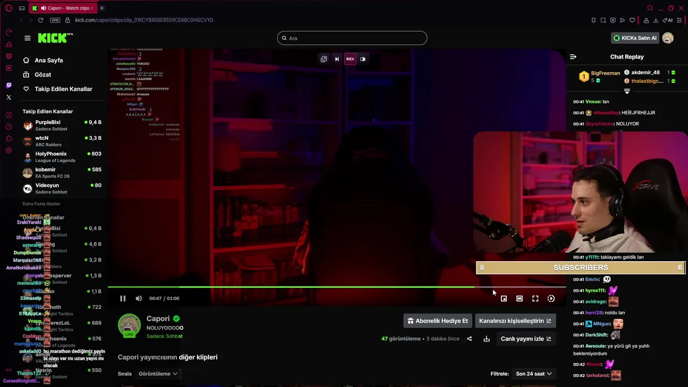Click Daha Fazla Göster
688x387 pixels.
[41, 204]
